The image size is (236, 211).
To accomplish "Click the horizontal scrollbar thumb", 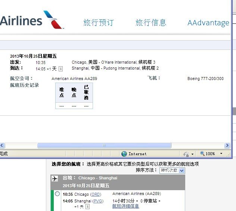I will (x=104, y=146).
